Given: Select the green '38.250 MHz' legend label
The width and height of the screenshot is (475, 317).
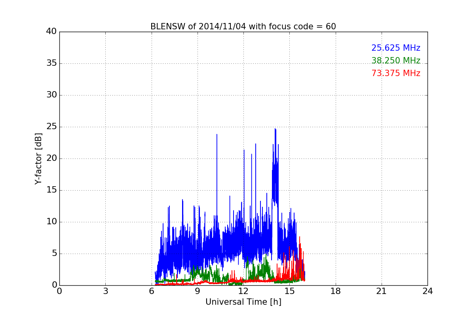Looking at the screenshot, I should [x=396, y=61].
